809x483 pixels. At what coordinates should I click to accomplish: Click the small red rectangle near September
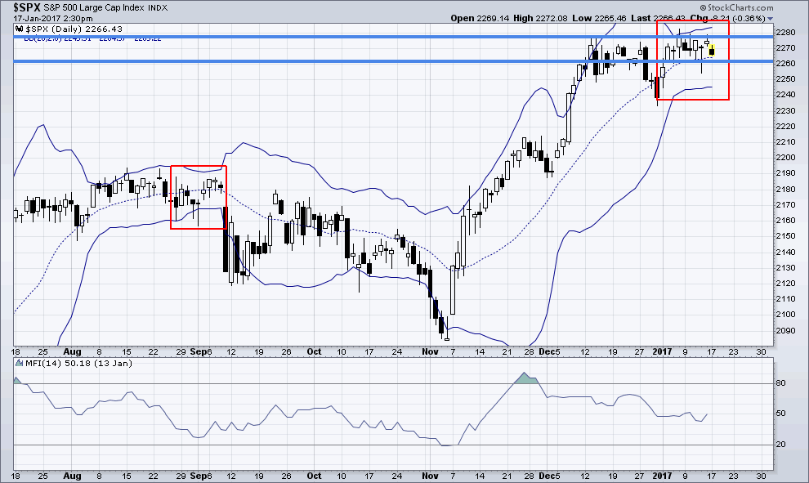[x=199, y=197]
